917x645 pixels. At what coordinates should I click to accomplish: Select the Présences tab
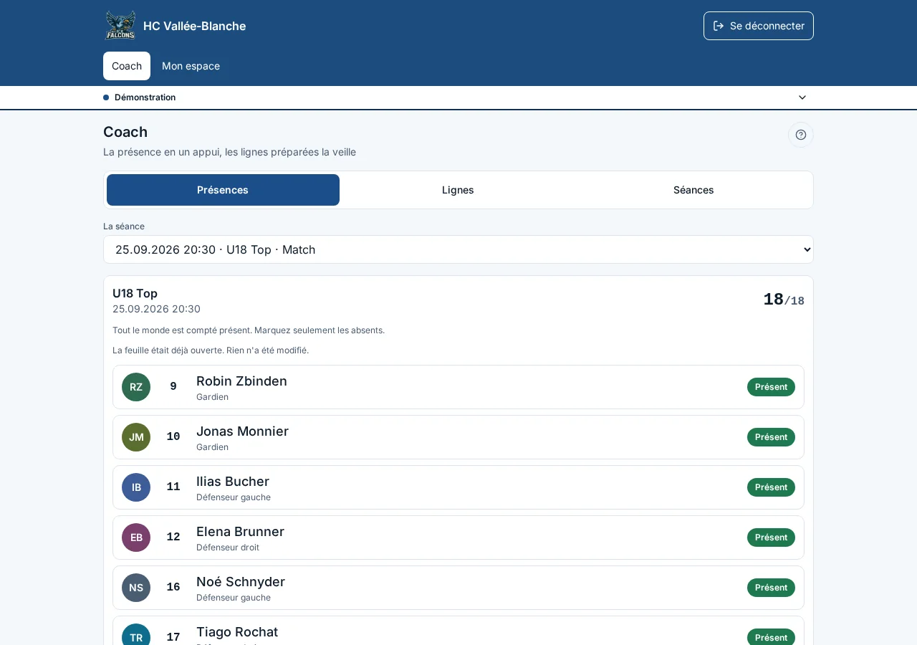(223, 190)
